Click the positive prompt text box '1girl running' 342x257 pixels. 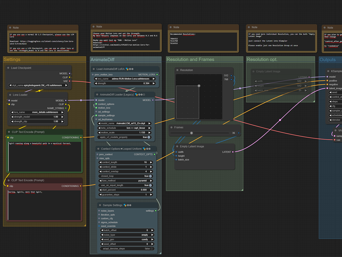pyautogui.click(x=45, y=157)
